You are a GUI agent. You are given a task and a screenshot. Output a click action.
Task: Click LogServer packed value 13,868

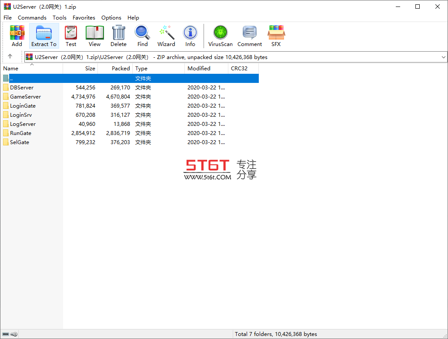122,124
